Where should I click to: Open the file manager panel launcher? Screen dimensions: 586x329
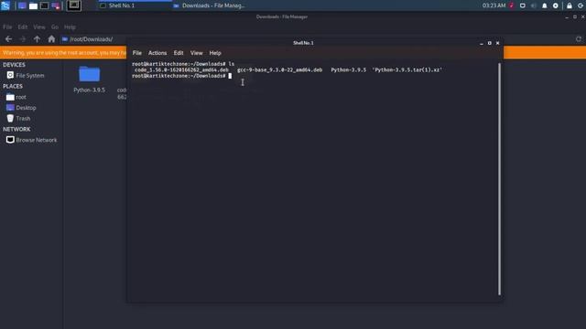click(33, 6)
